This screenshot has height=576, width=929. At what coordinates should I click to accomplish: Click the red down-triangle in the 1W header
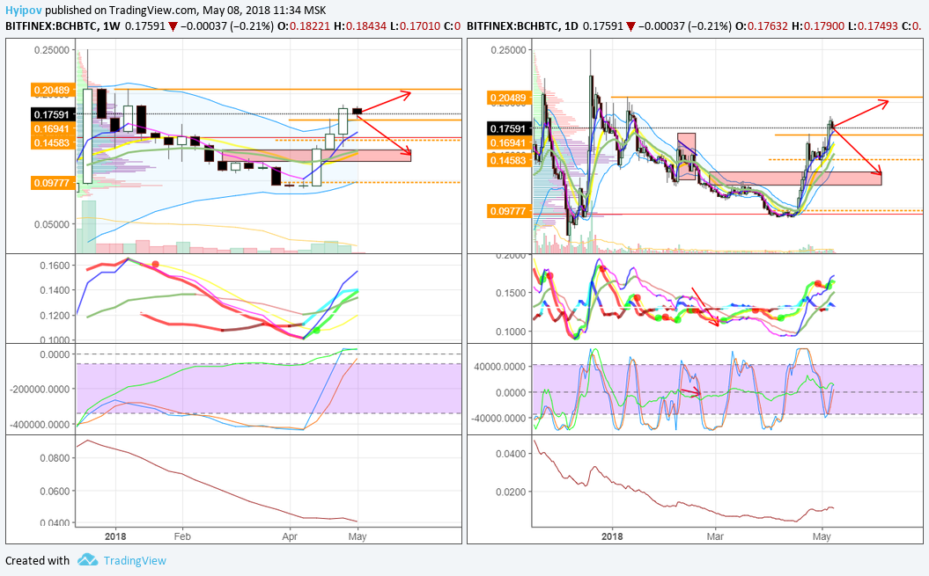click(x=173, y=26)
